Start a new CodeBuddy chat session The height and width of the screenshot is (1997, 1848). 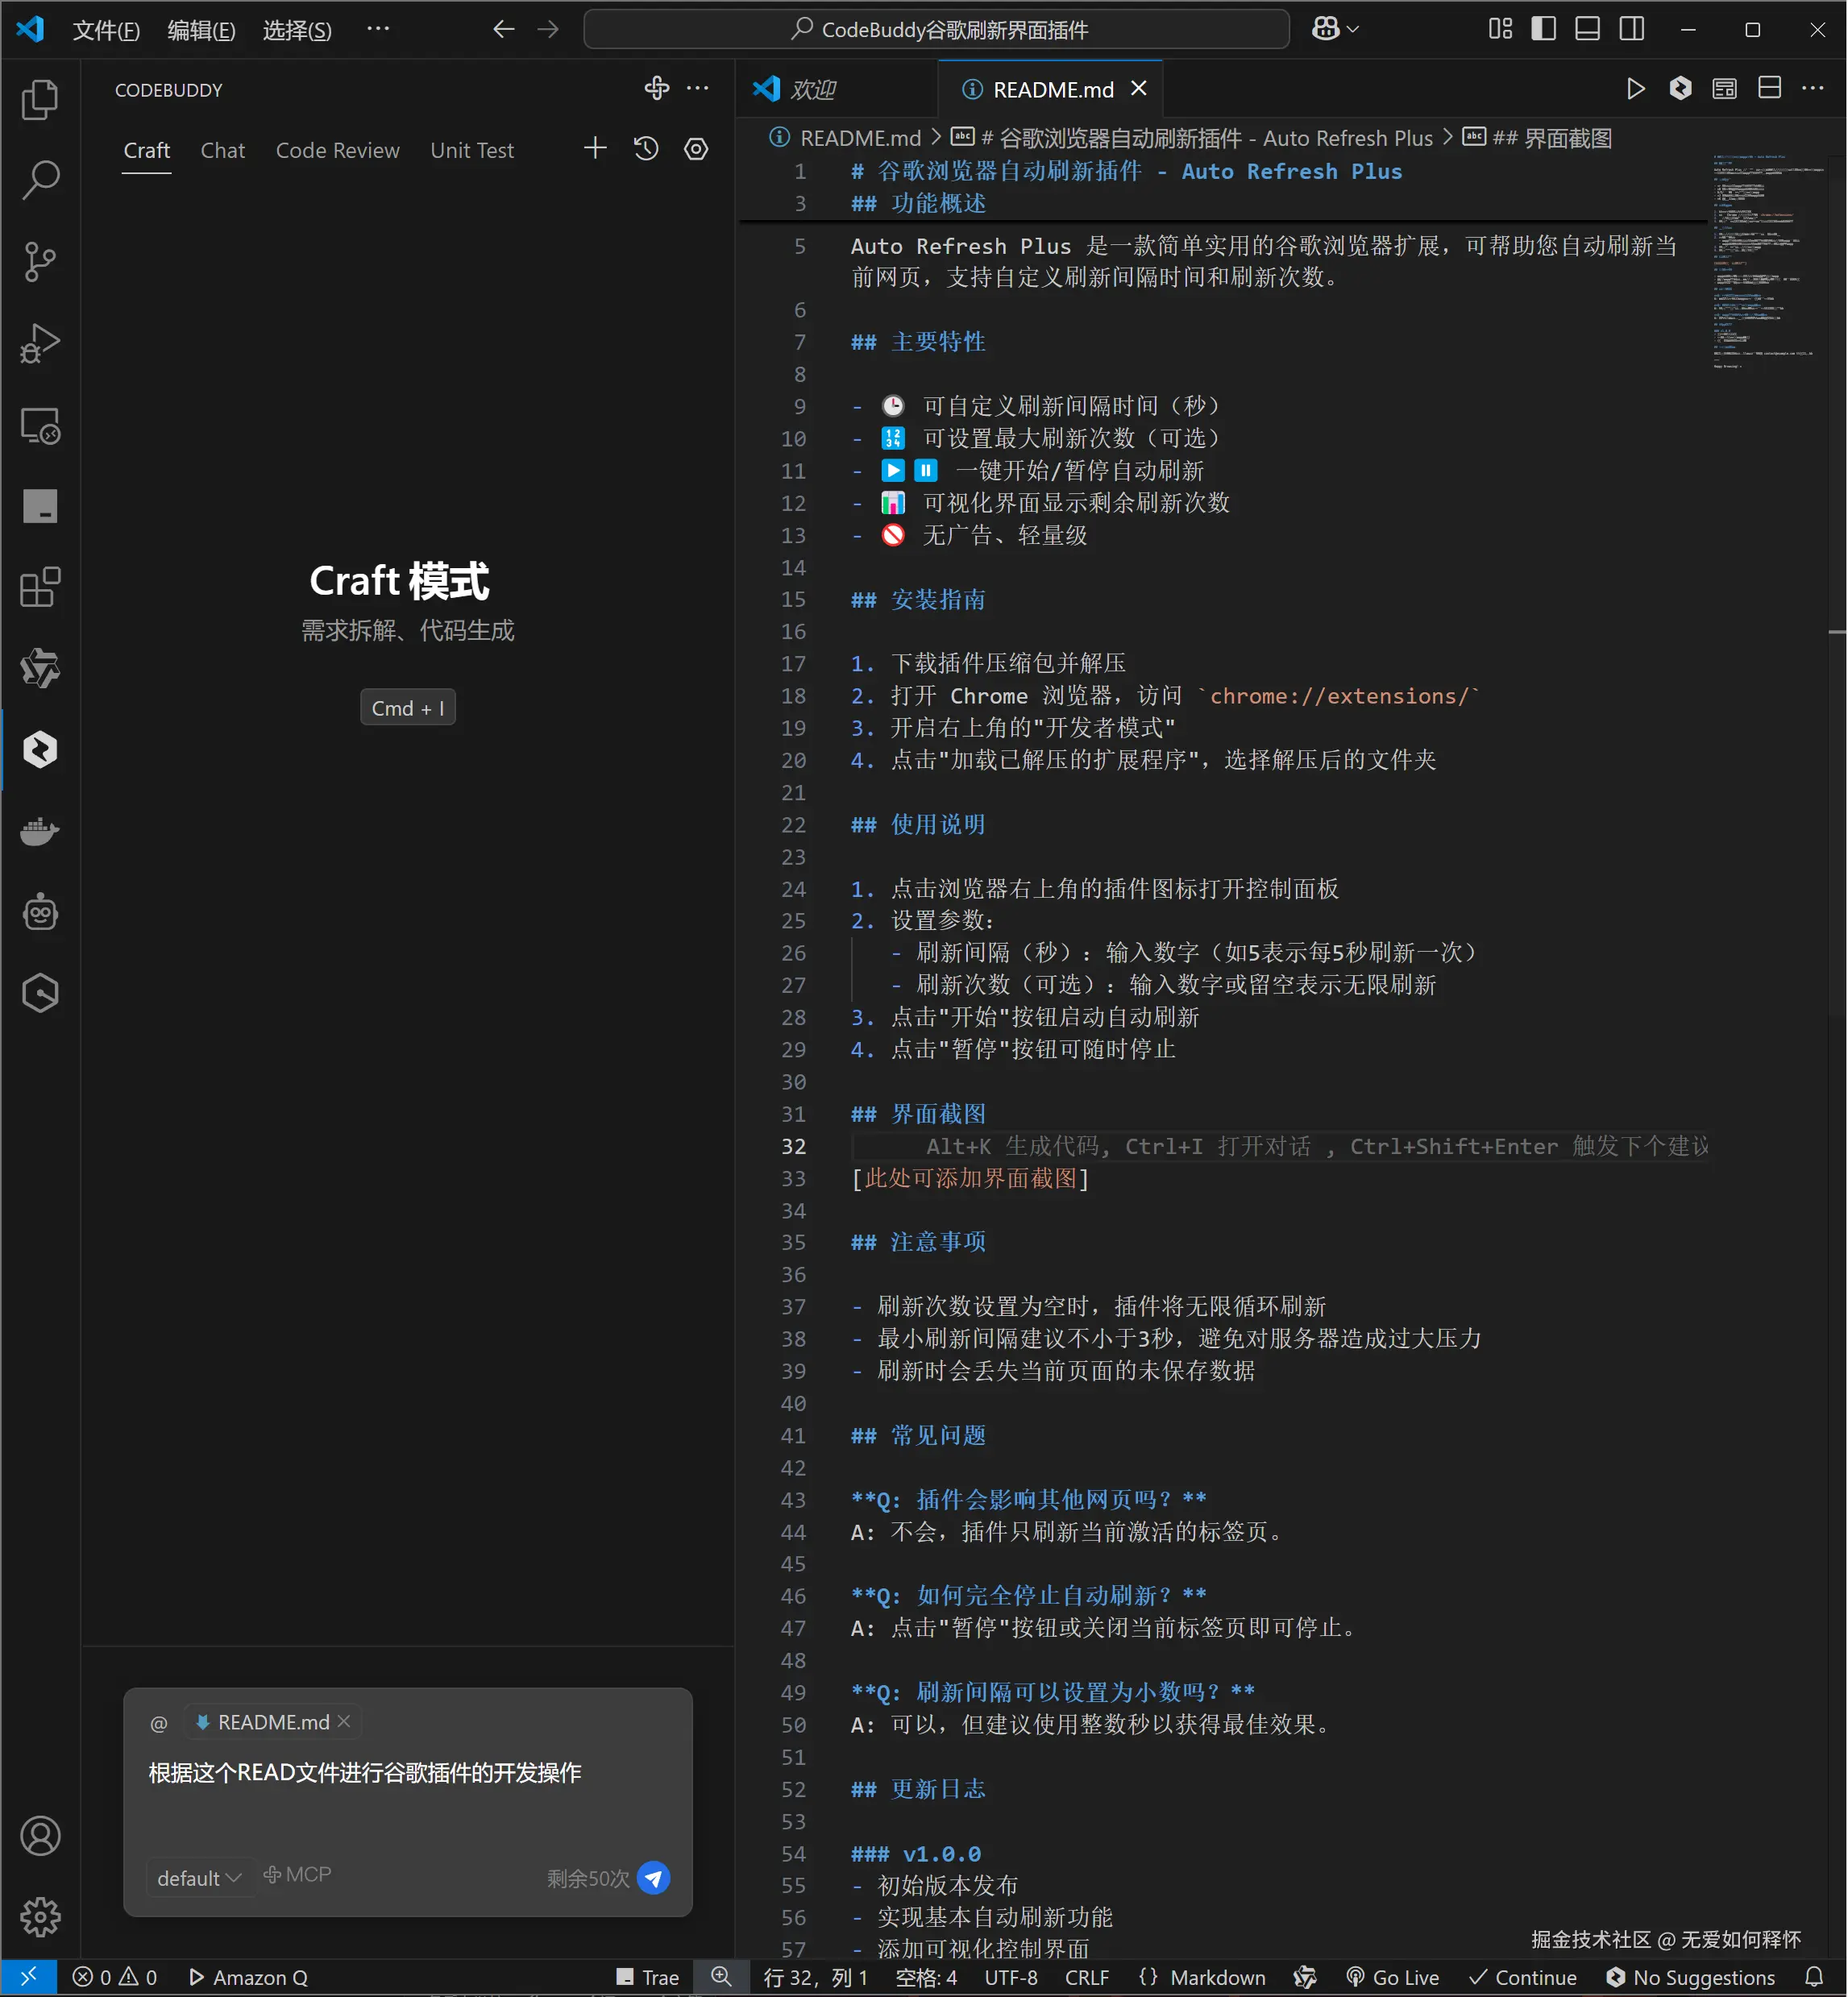(x=595, y=149)
